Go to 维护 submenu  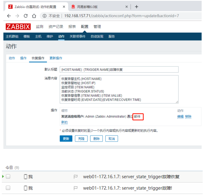pyautogui.click(x=50, y=37)
